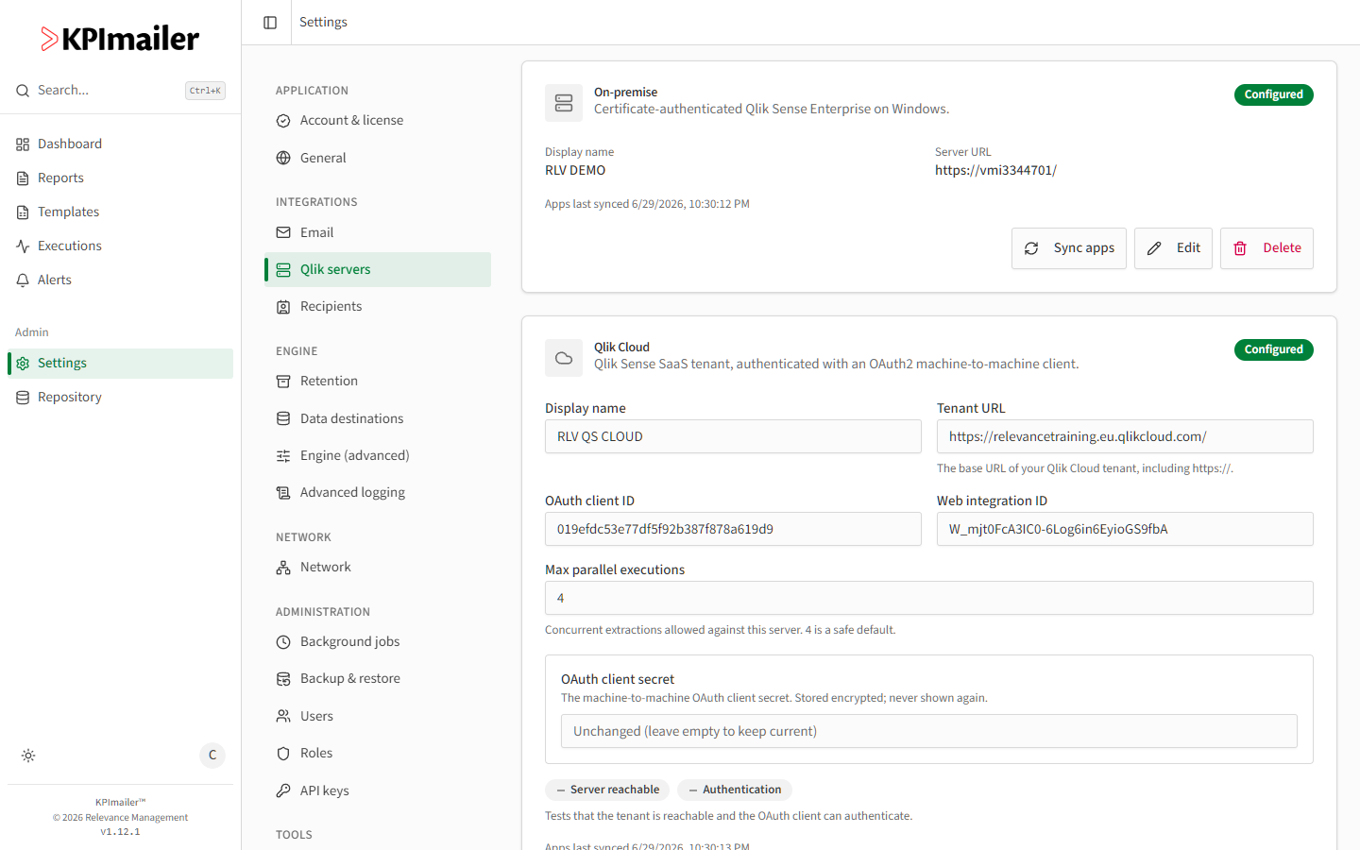
Task: Focus the OAuth client secret field
Action: pyautogui.click(x=929, y=731)
